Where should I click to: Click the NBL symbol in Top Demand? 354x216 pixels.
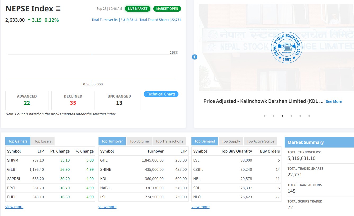[197, 179]
